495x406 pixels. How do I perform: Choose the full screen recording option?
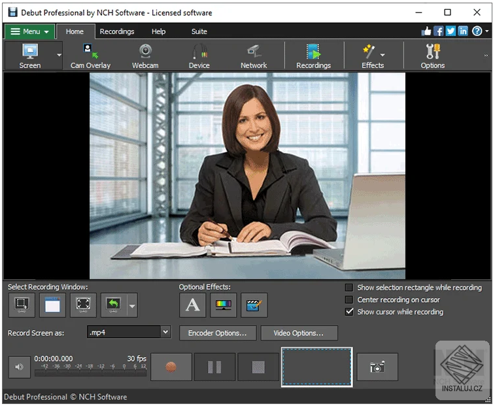[x=83, y=305]
